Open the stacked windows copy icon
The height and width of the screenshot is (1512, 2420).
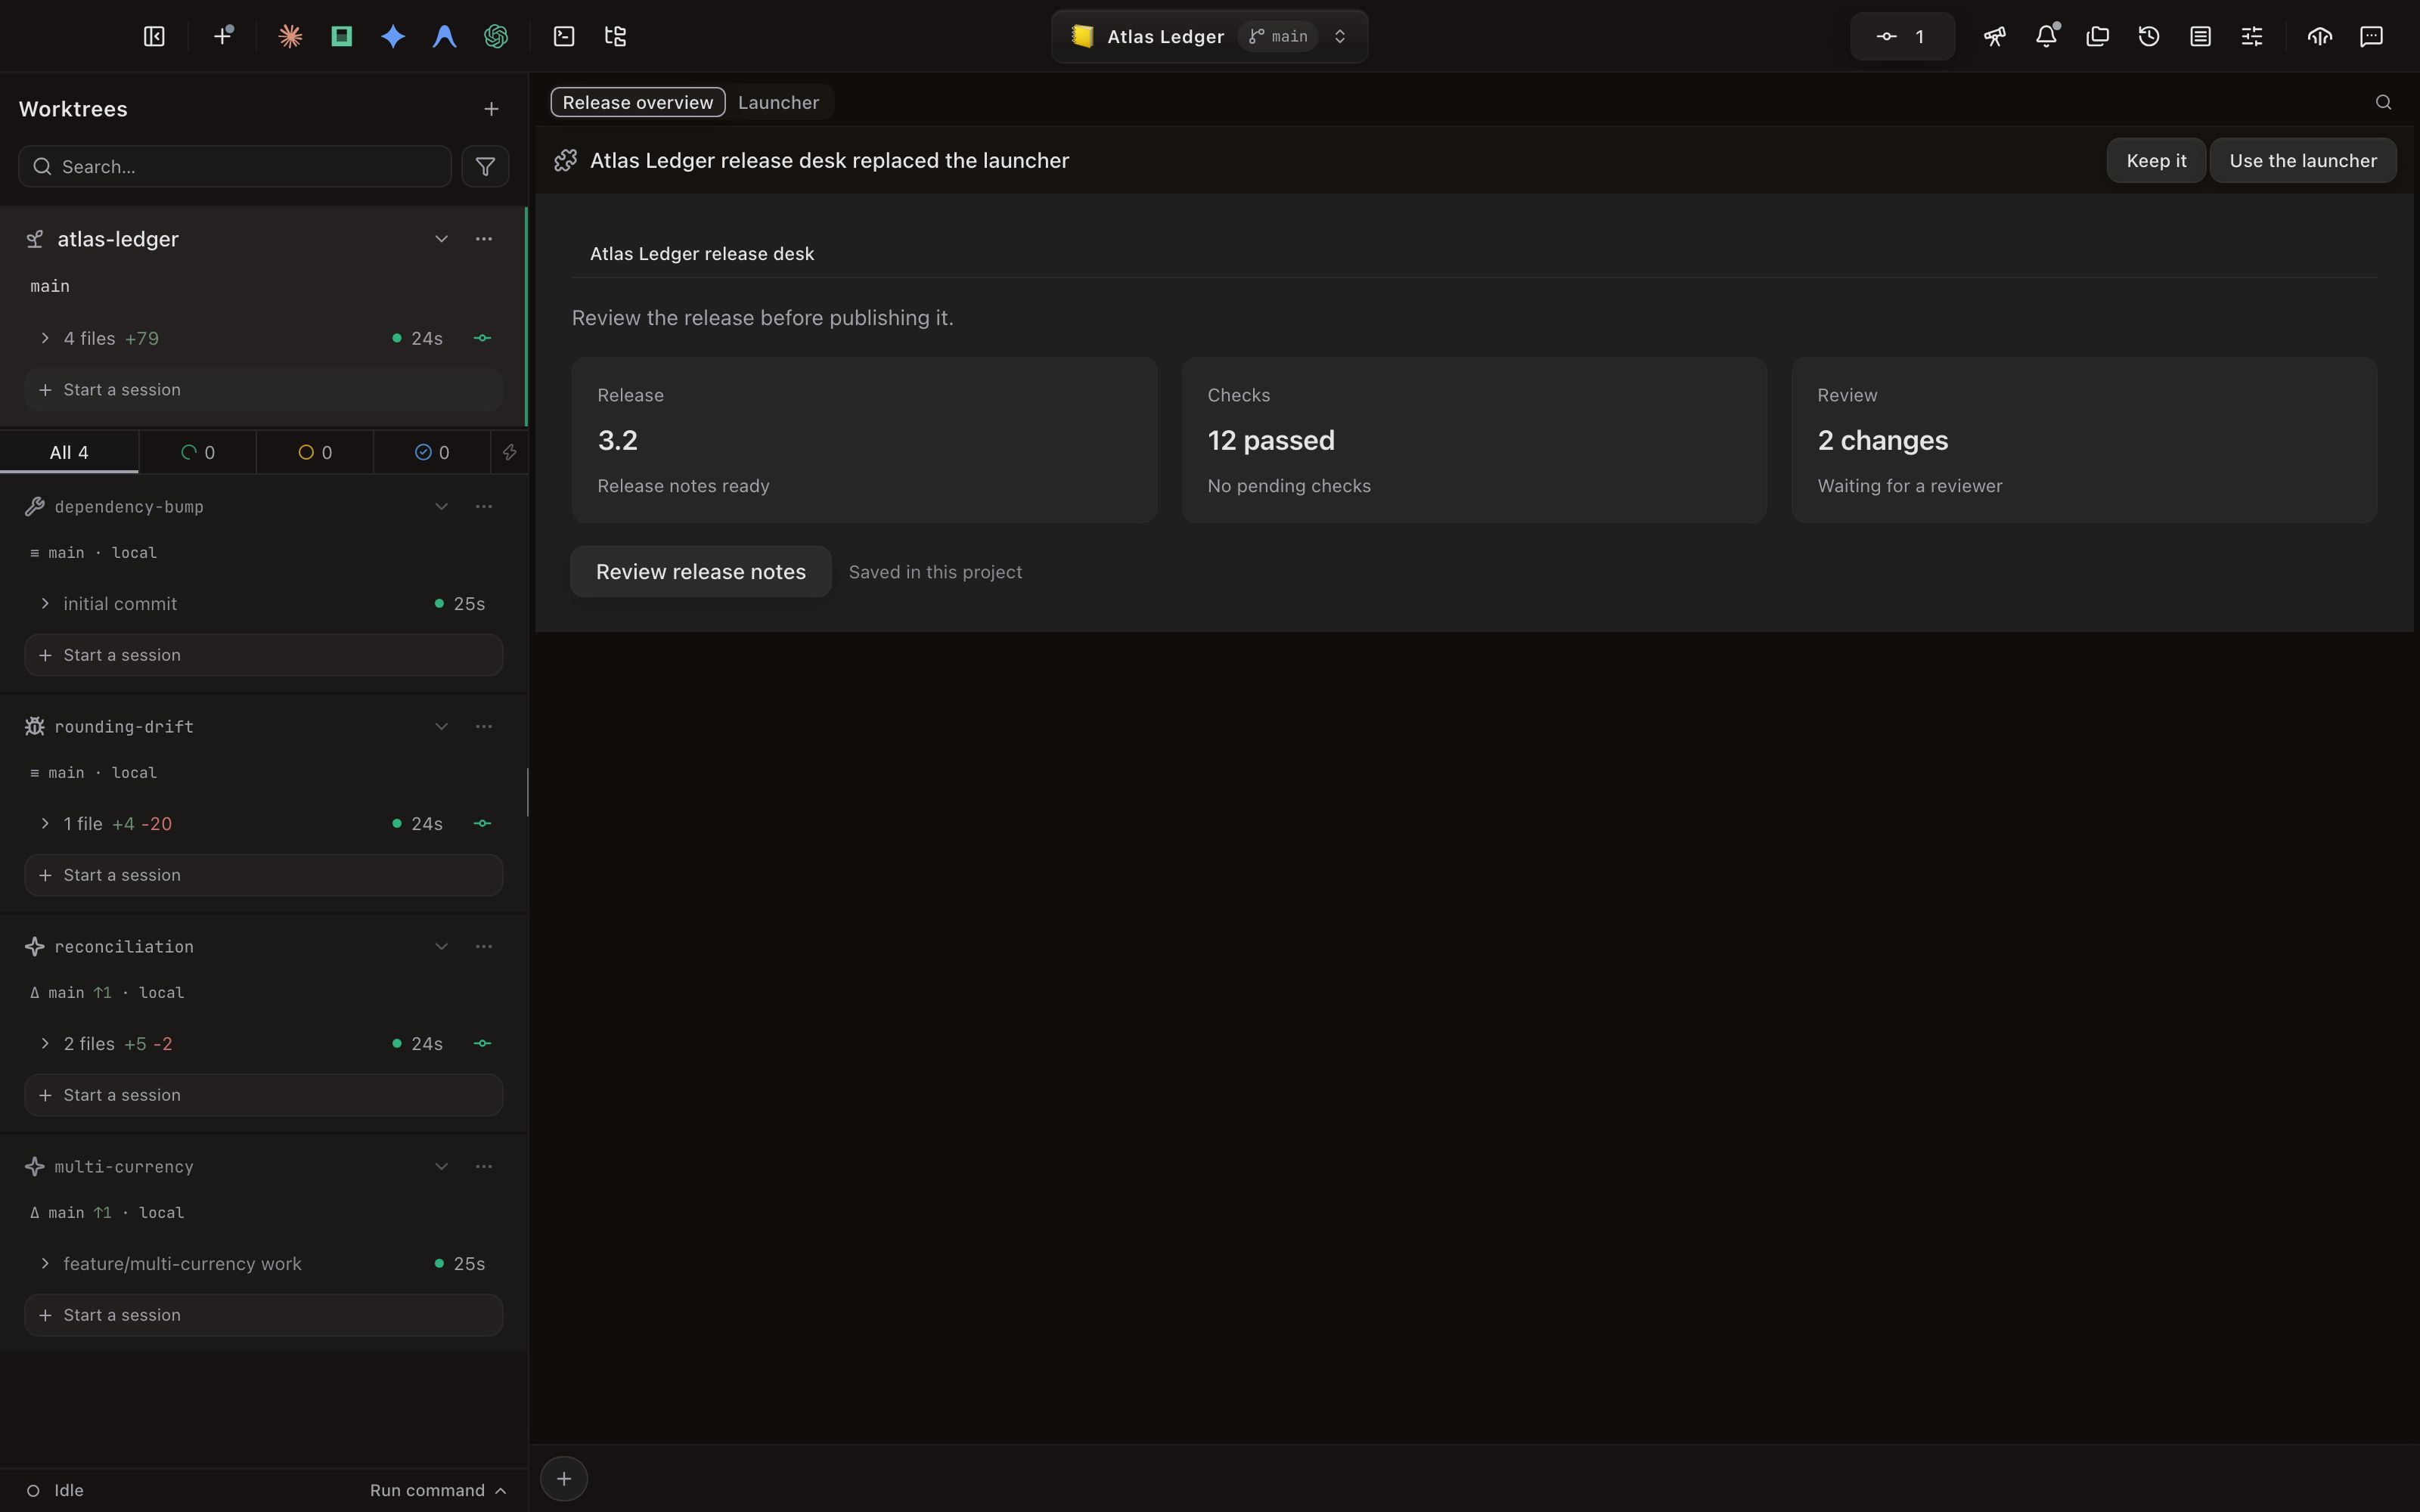[x=2098, y=37]
